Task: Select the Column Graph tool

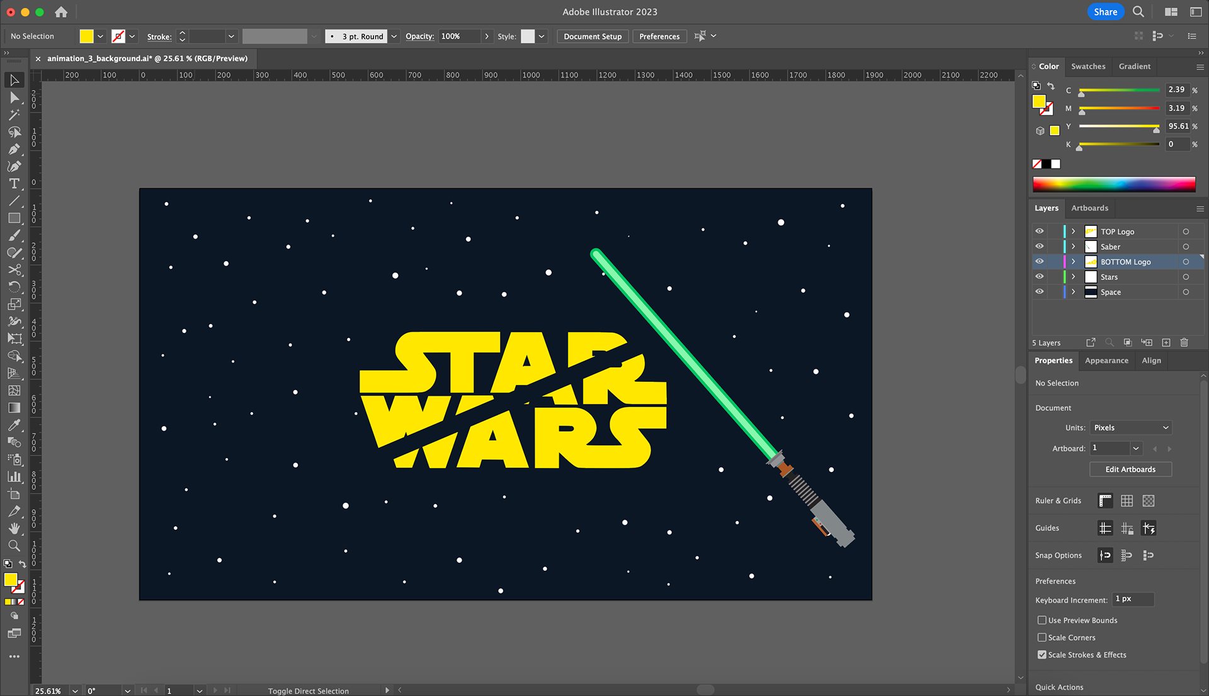Action: pyautogui.click(x=14, y=477)
